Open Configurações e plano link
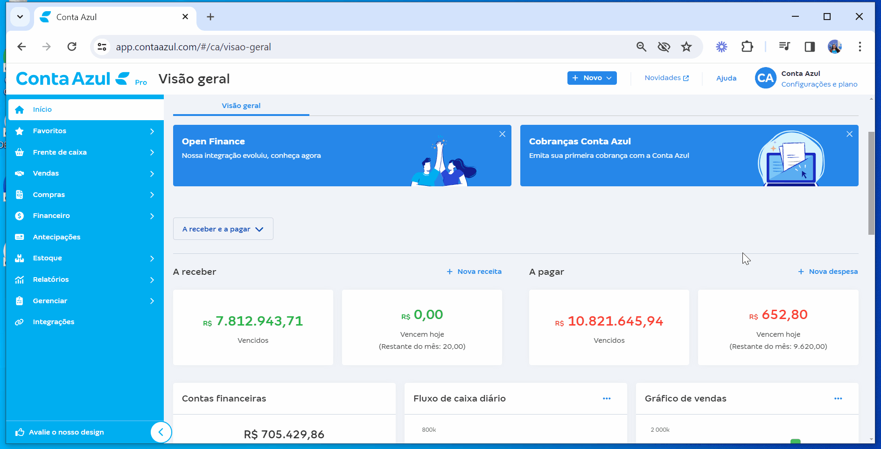The width and height of the screenshot is (881, 449). (819, 84)
